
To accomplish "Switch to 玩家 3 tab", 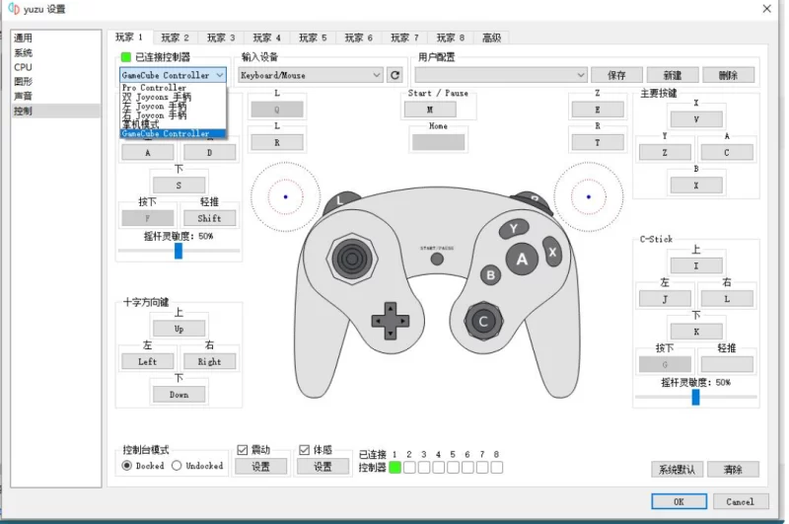I will (221, 37).
